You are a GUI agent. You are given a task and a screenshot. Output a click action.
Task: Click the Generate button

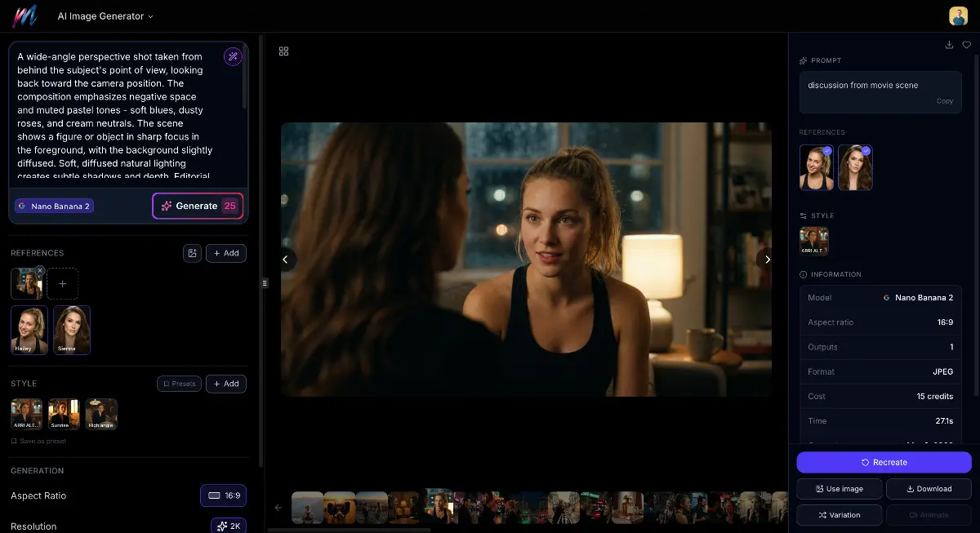coord(198,207)
